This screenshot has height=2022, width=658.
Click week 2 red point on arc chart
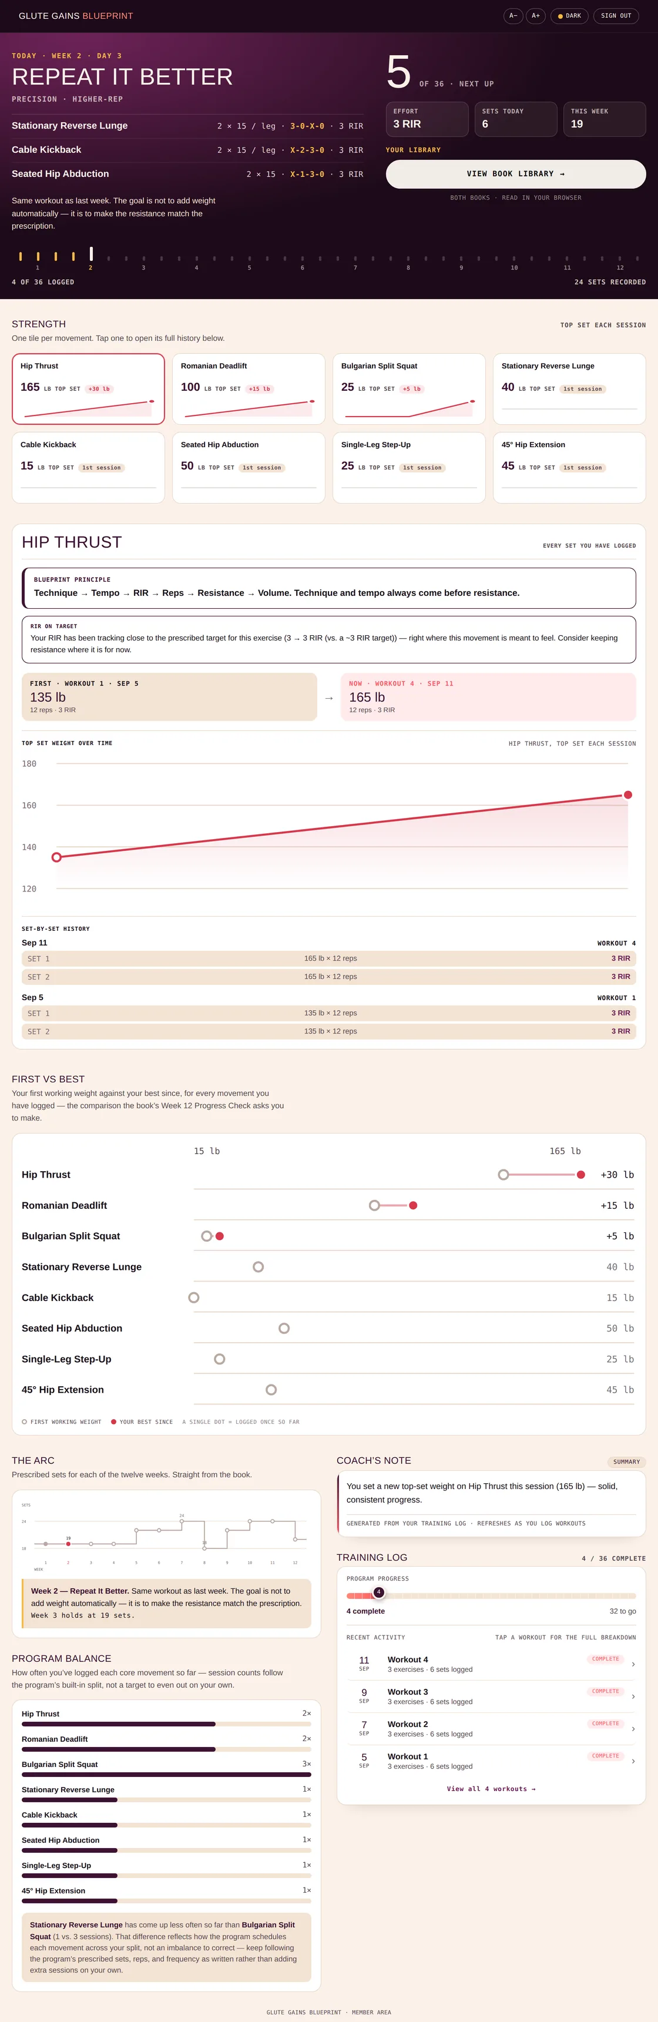[x=68, y=1544]
